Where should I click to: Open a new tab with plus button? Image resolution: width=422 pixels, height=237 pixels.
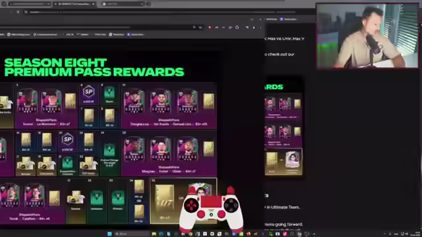tap(149, 4)
